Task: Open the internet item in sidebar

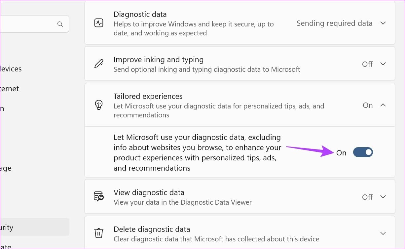Action: [x=10, y=89]
